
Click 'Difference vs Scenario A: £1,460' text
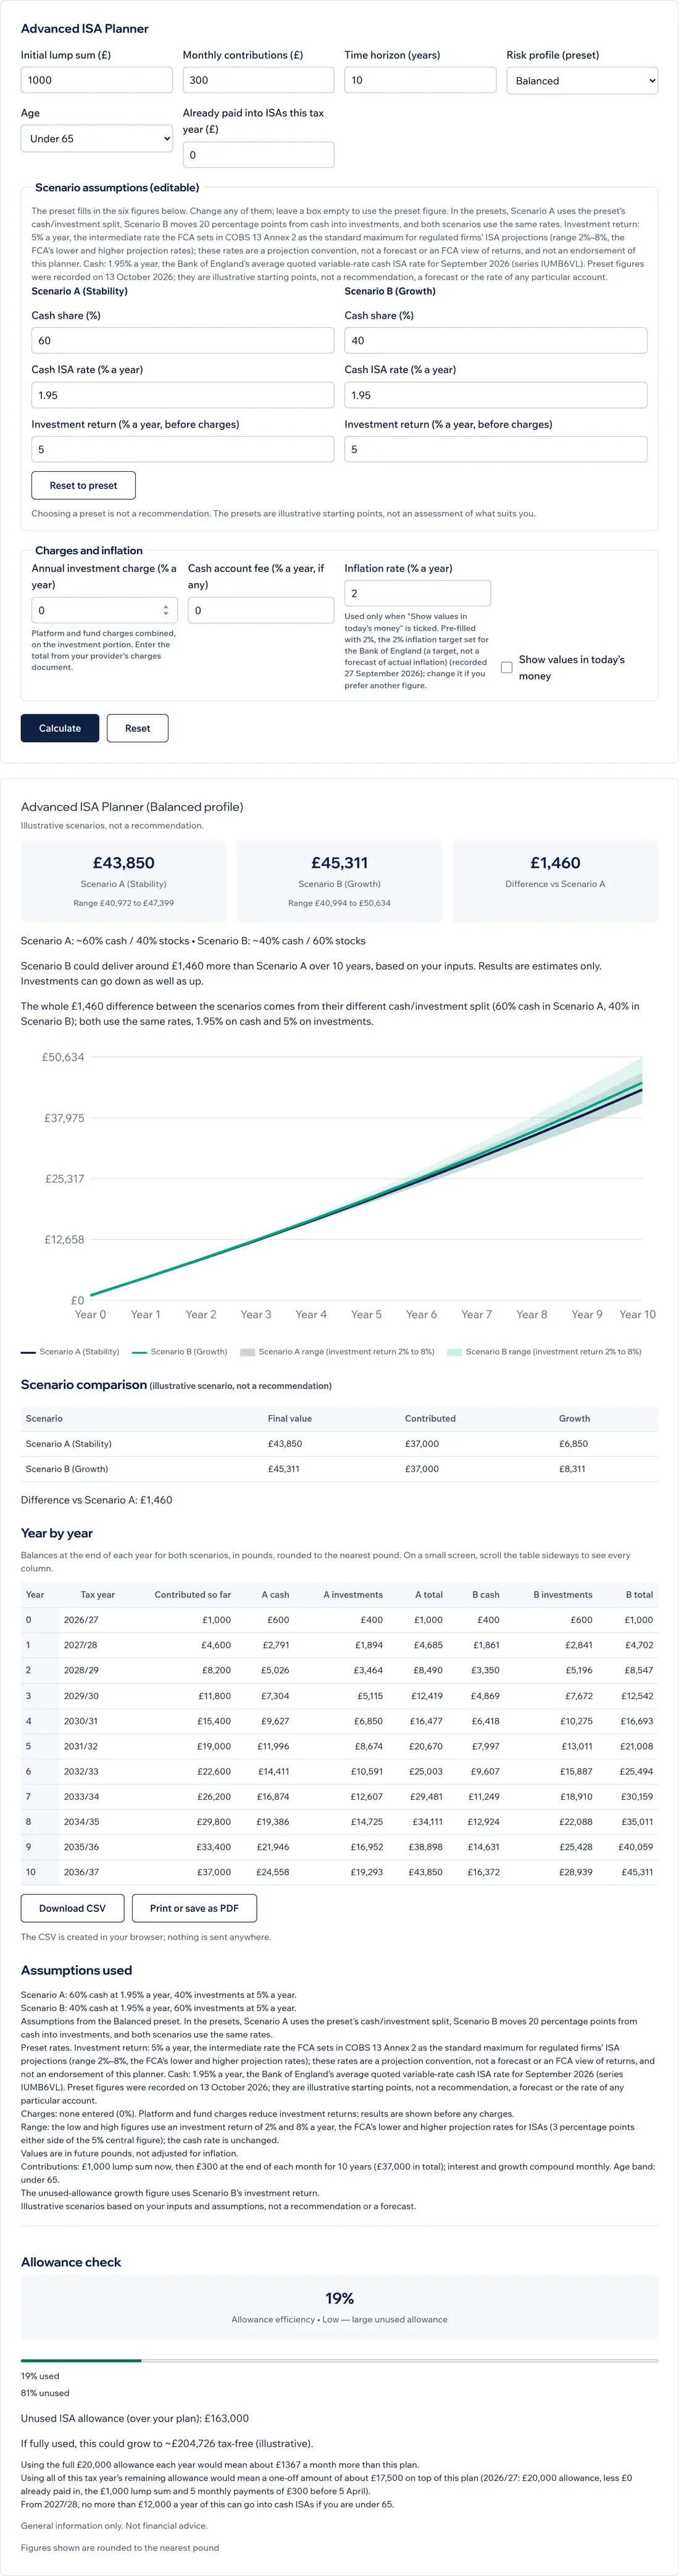96,1500
